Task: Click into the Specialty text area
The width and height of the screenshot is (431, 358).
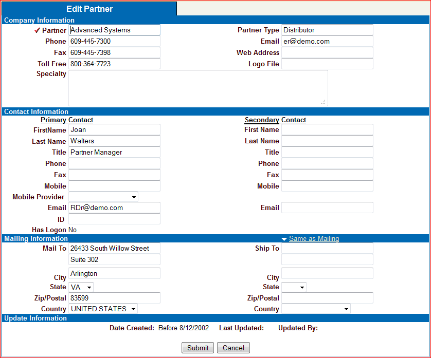Action: click(x=198, y=88)
